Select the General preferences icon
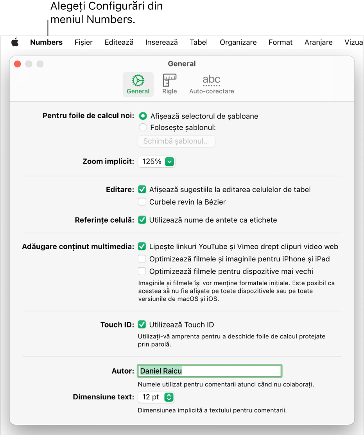Image resolution: width=364 pixels, height=435 pixels. pos(138,84)
